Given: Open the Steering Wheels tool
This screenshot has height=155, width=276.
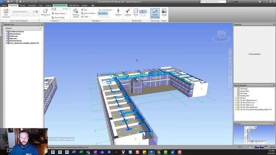Looking at the screenshot, I should click(x=76, y=13).
